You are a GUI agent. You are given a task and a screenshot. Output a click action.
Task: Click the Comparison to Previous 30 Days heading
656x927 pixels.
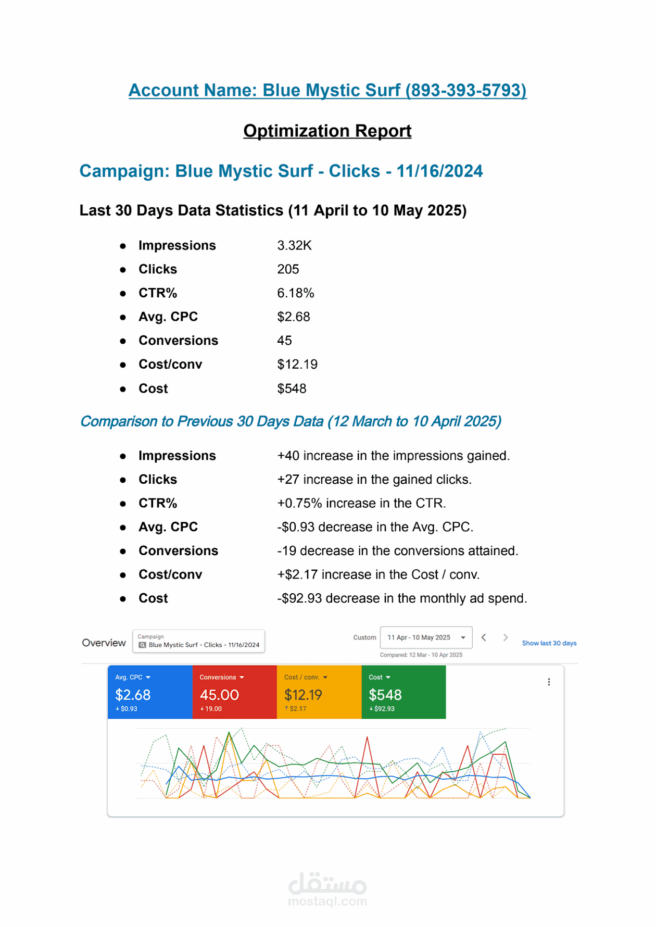291,421
